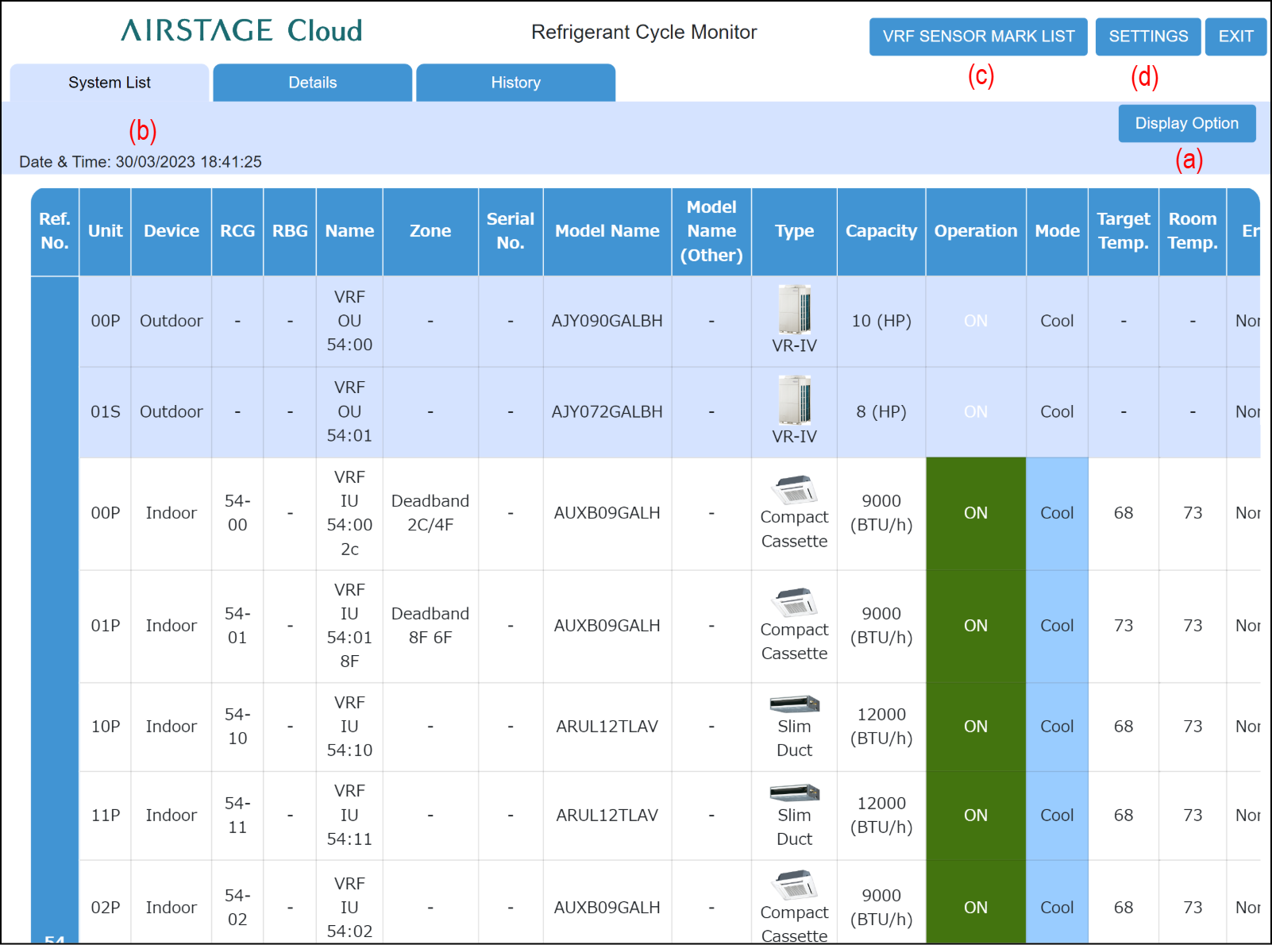Click the blue Cool mode cell for unit 10P
Screen dimensions: 1272x945
click(1056, 727)
